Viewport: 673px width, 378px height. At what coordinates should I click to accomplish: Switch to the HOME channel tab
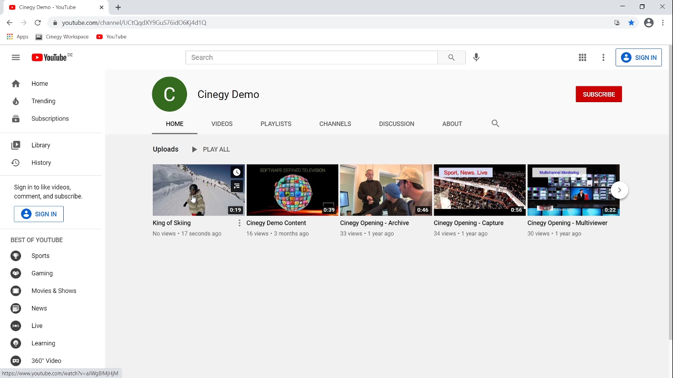pos(174,124)
